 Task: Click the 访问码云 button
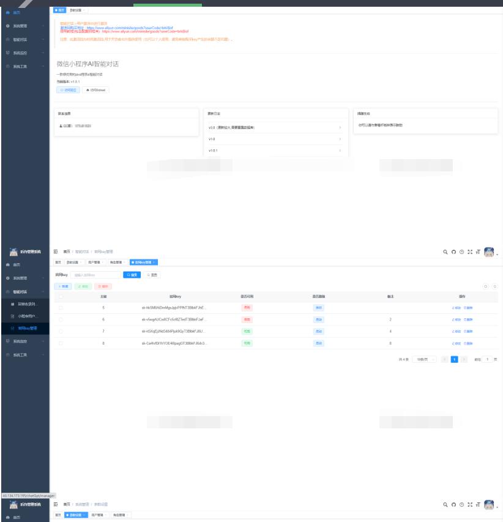pos(68,89)
